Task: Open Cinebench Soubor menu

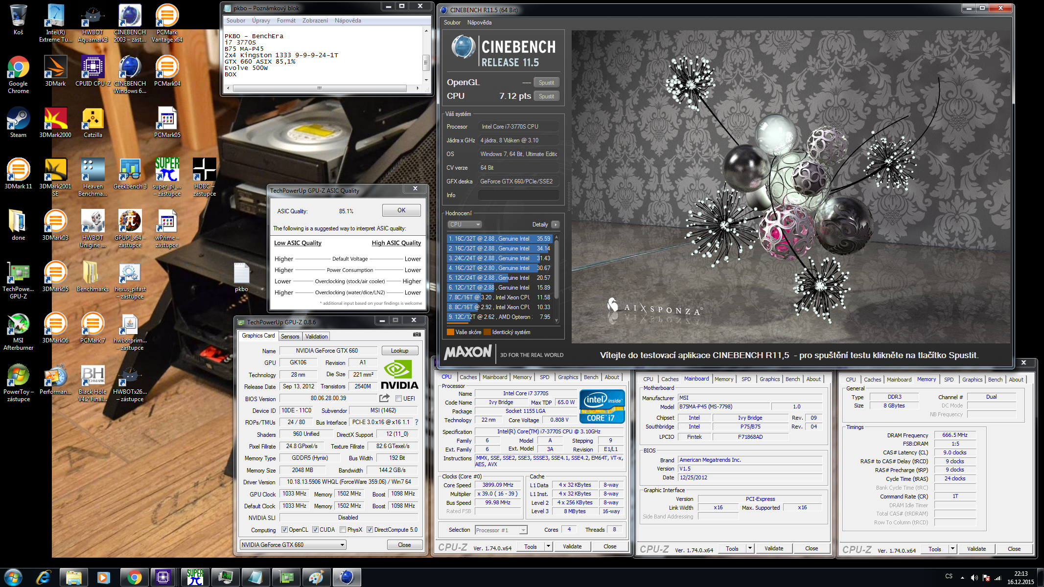Action: pyautogui.click(x=452, y=23)
